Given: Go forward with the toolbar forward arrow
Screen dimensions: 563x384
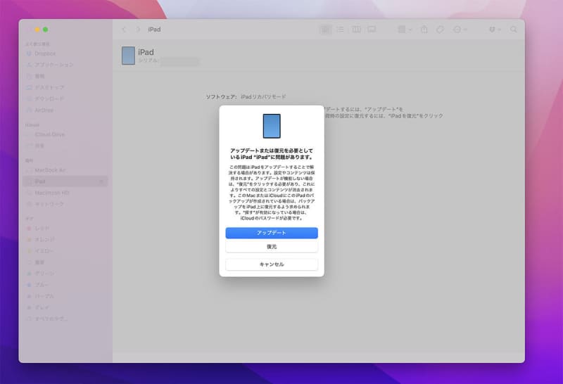Looking at the screenshot, I should click(x=138, y=30).
